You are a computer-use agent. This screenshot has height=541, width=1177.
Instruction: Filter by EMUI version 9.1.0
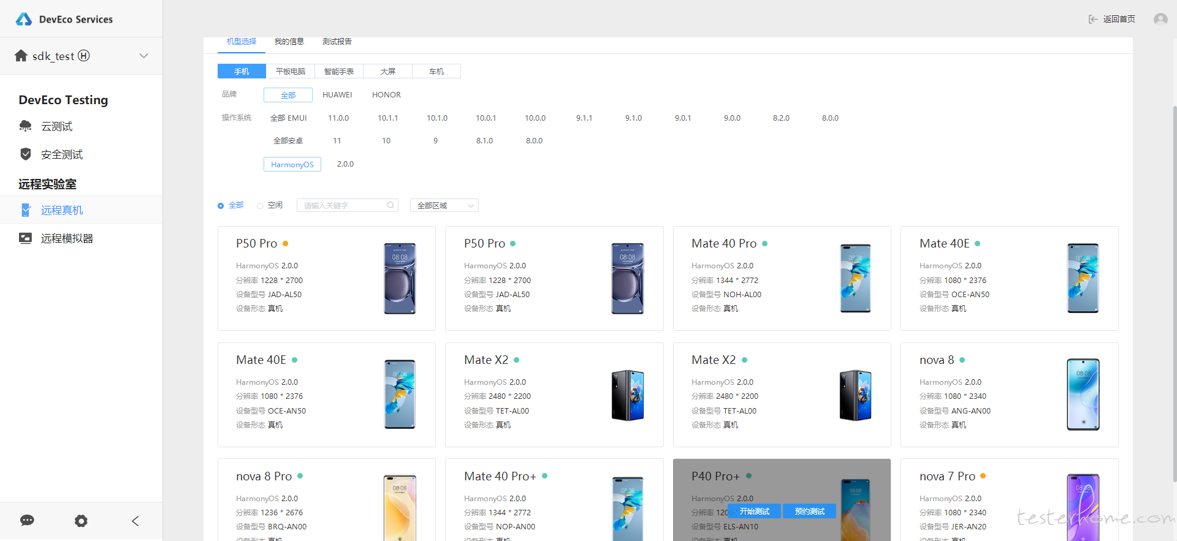[633, 118]
